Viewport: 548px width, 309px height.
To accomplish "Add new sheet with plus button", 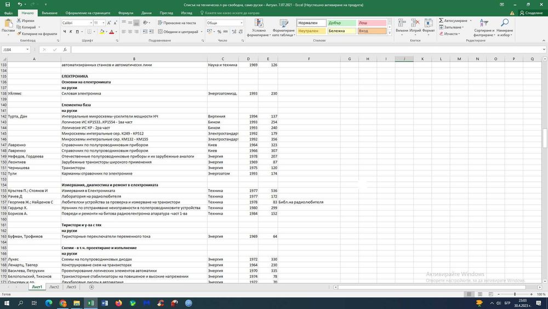I will click(92, 287).
